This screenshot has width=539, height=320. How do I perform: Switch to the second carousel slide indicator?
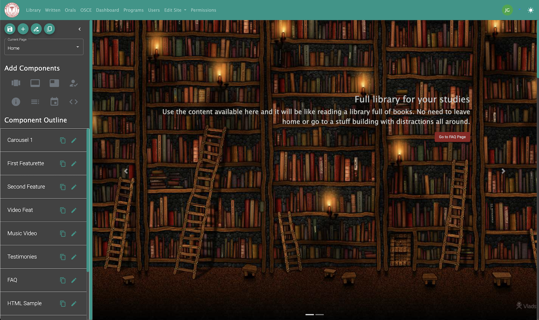(x=319, y=314)
